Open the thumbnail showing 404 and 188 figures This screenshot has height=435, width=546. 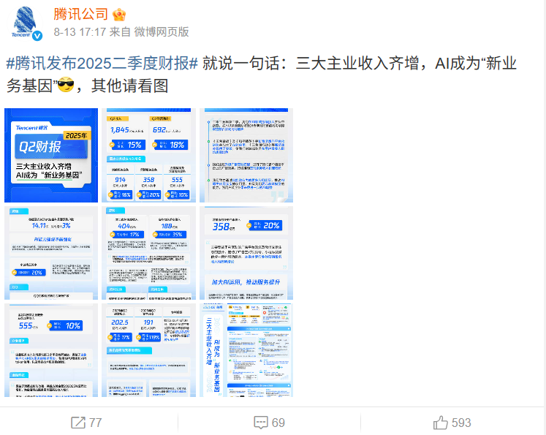pyautogui.click(x=148, y=253)
